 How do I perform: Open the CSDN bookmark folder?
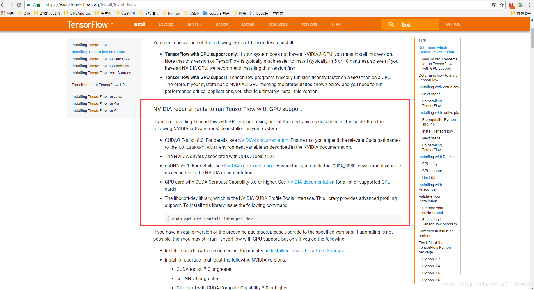click(x=192, y=13)
